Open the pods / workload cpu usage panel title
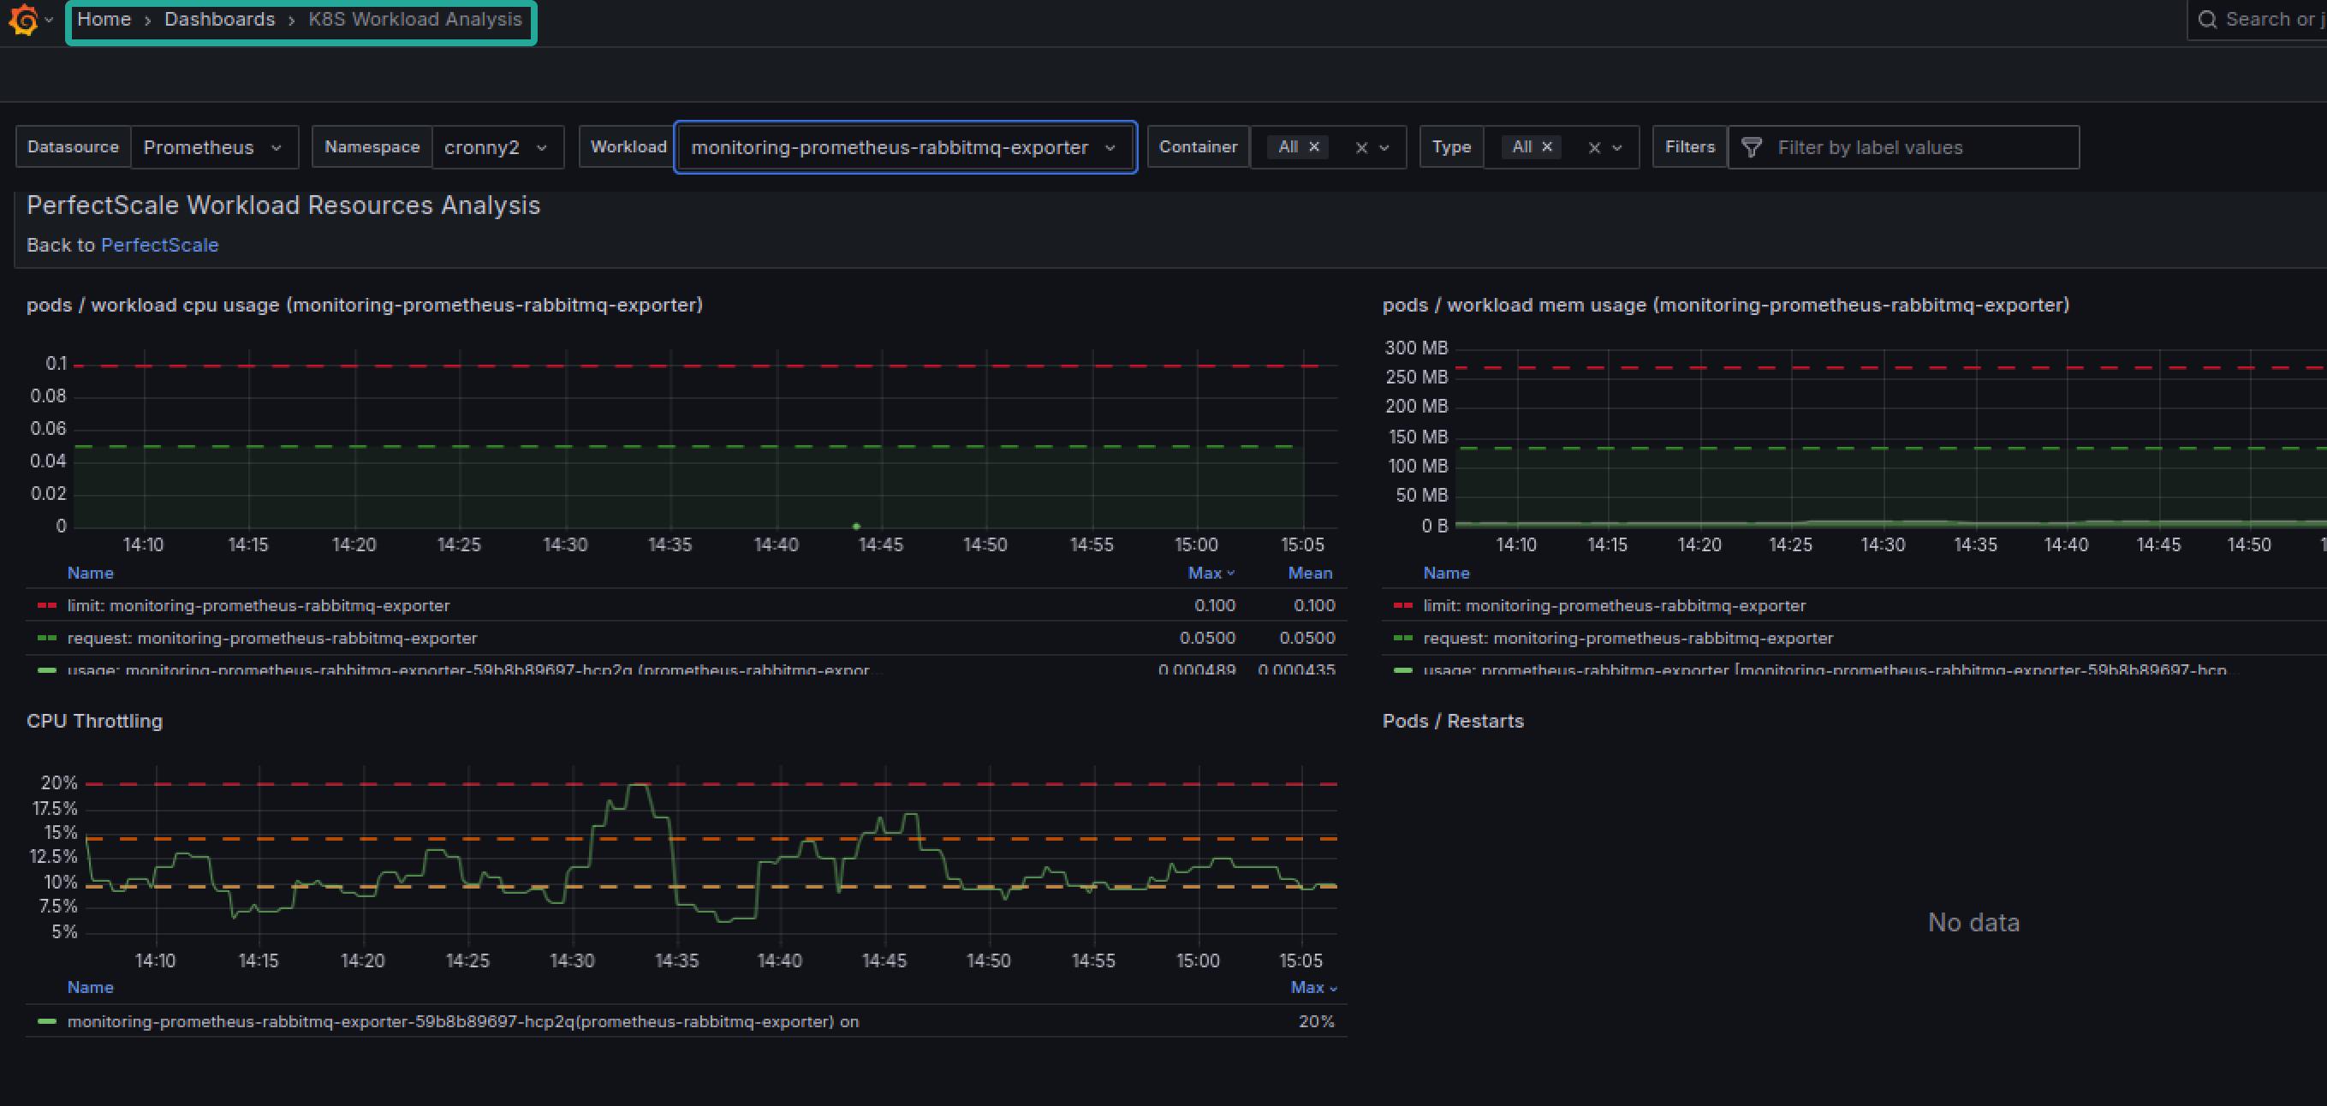Image resolution: width=2327 pixels, height=1106 pixels. [365, 305]
